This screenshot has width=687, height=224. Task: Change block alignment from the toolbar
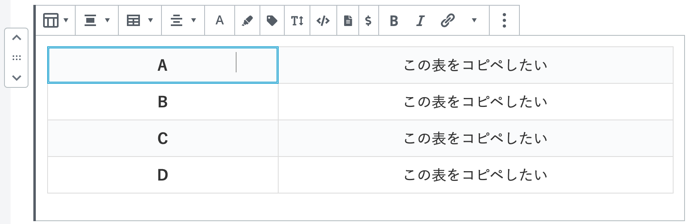point(97,20)
